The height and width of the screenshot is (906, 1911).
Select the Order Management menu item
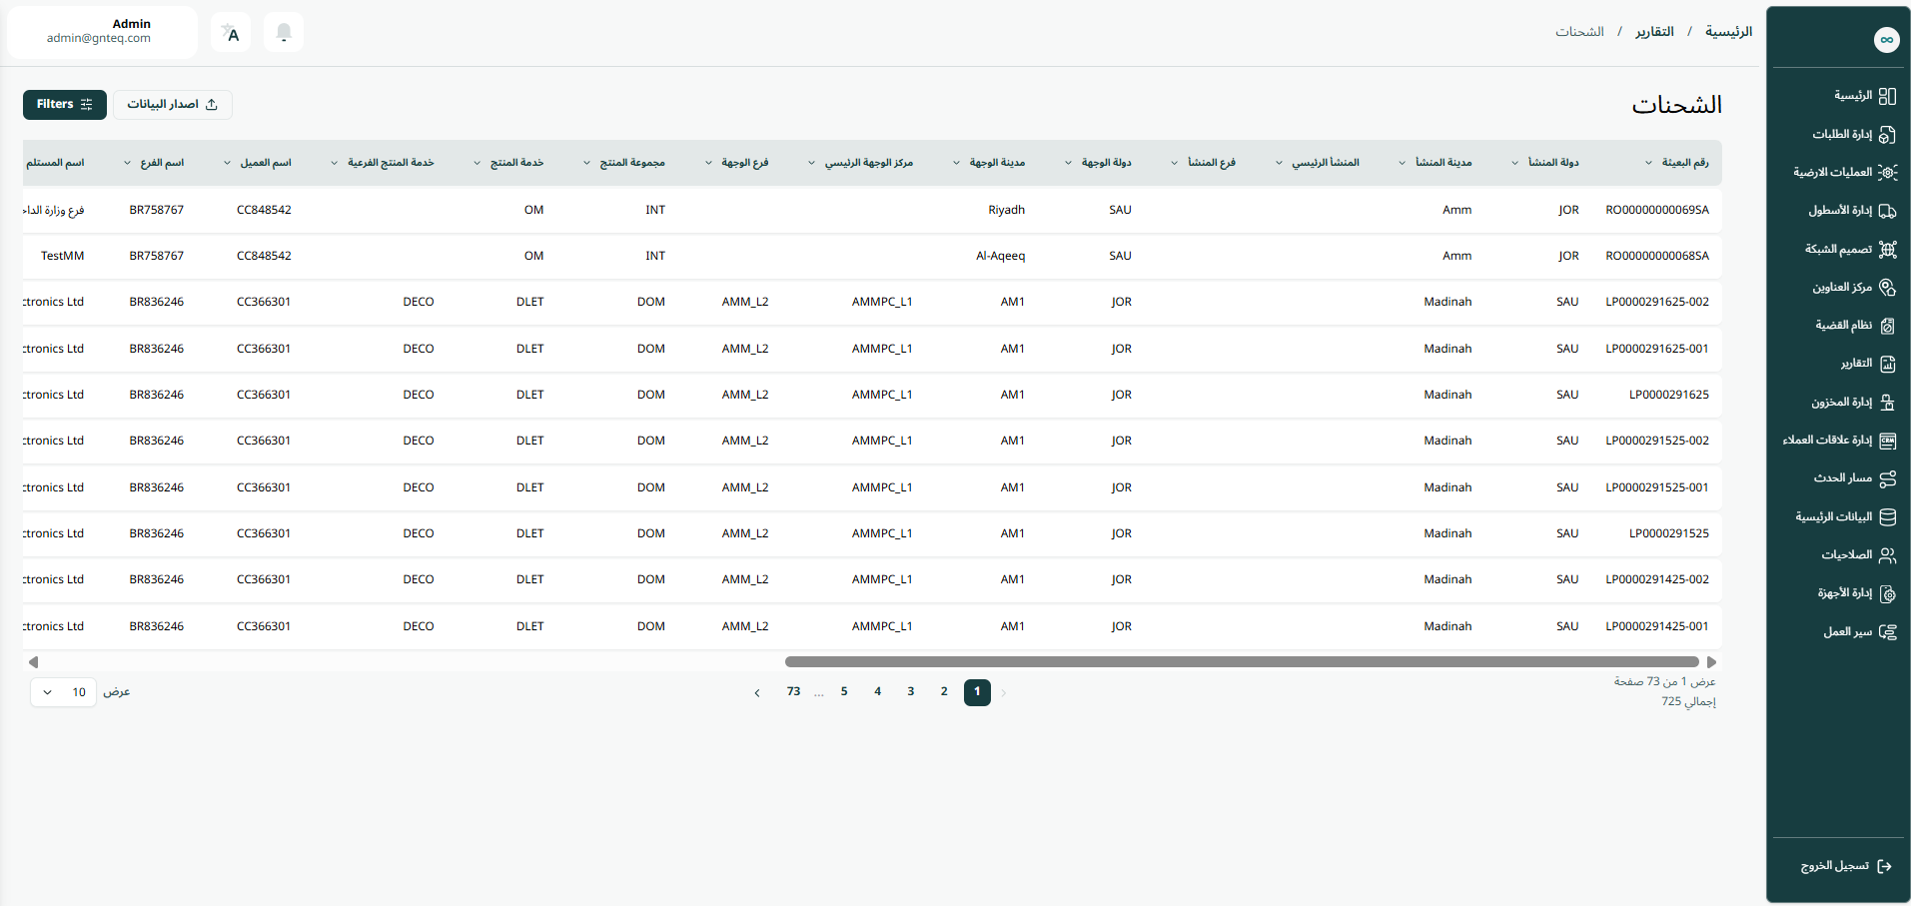click(1843, 135)
